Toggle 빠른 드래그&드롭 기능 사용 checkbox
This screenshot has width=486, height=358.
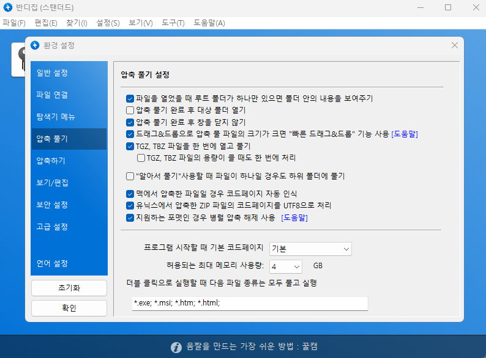(x=130, y=134)
